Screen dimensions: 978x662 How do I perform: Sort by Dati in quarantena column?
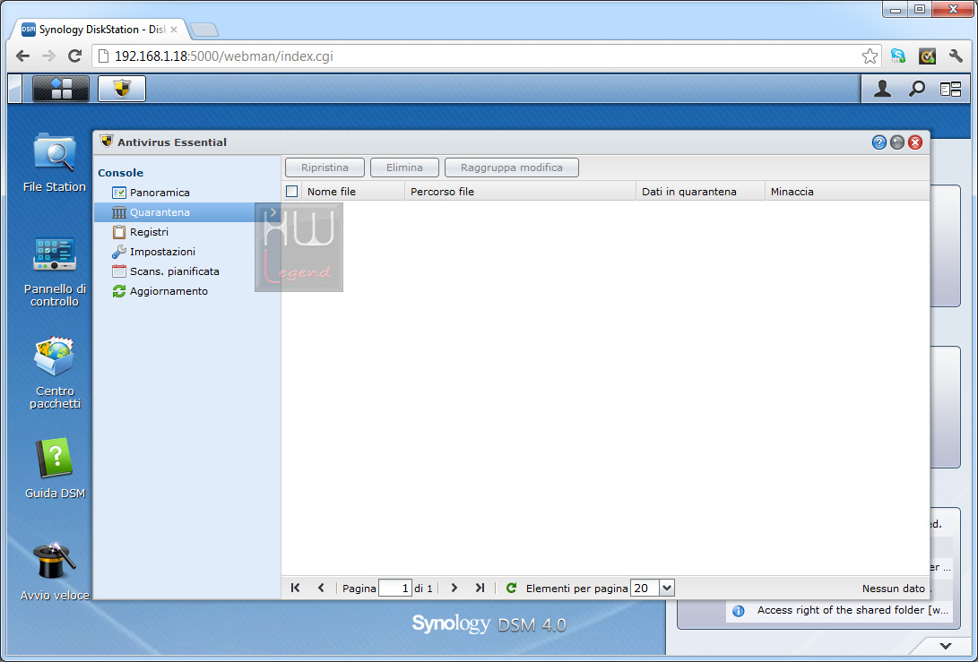[700, 192]
